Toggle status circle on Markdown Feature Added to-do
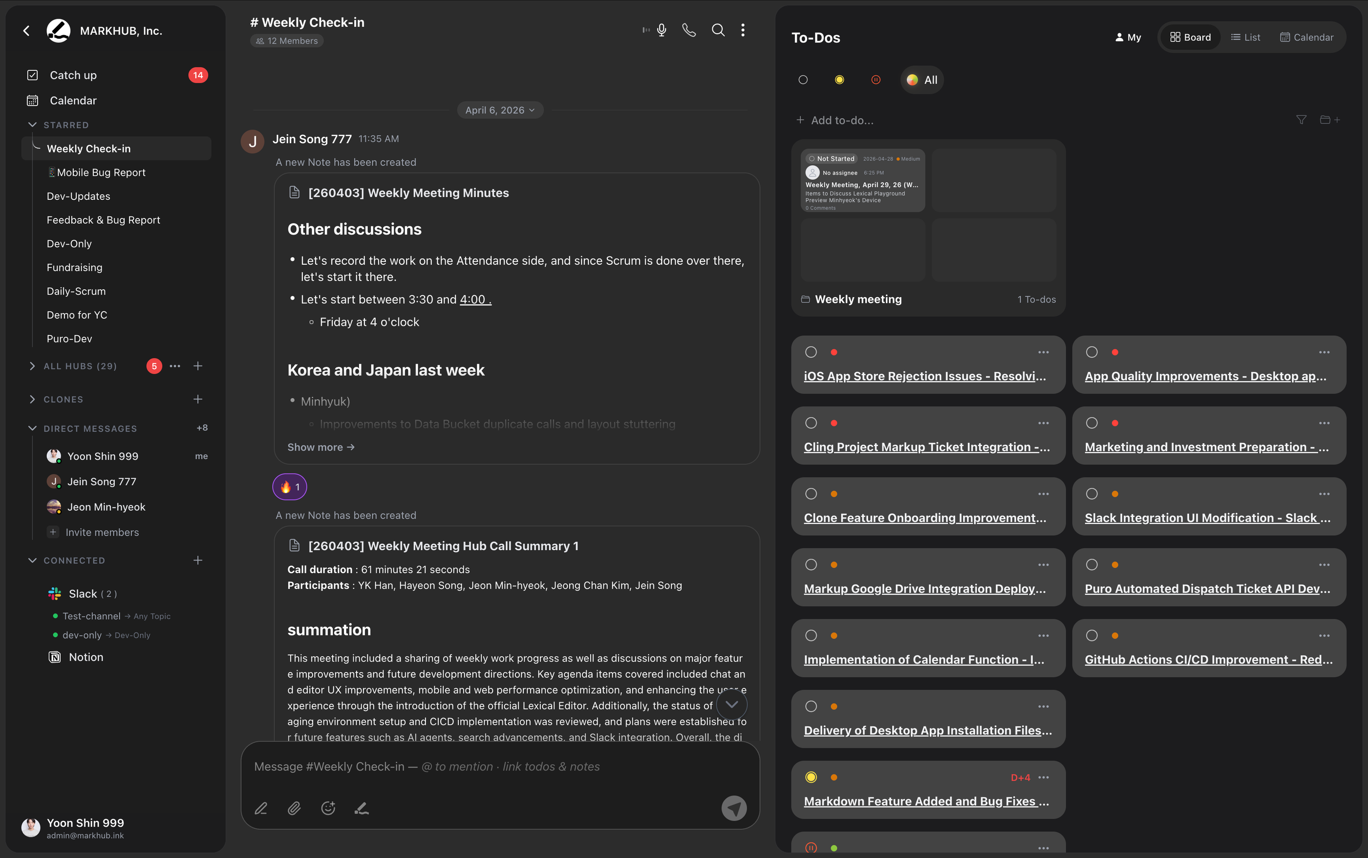 pos(811,777)
